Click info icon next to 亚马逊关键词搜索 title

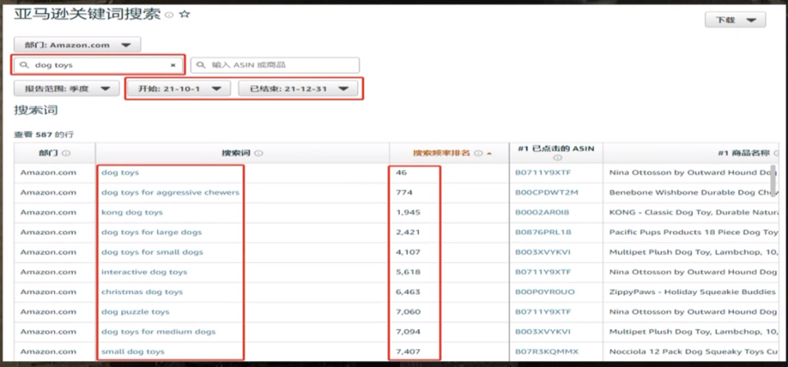pos(169,15)
